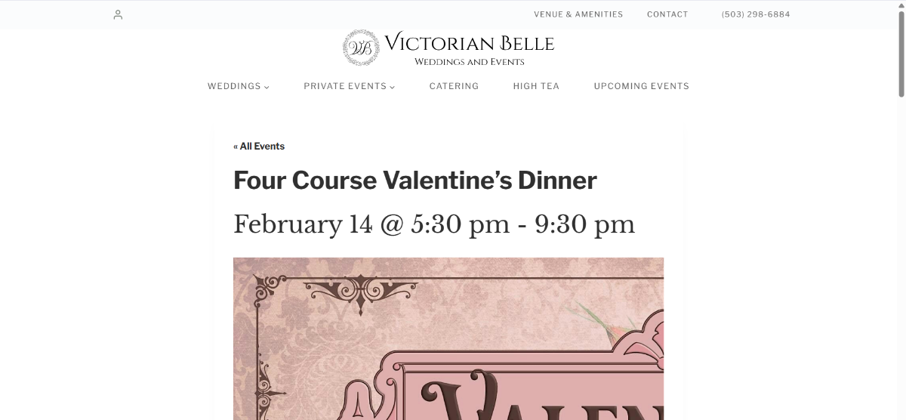This screenshot has height=420, width=906.
Task: Open the user account icon
Action: coord(118,14)
